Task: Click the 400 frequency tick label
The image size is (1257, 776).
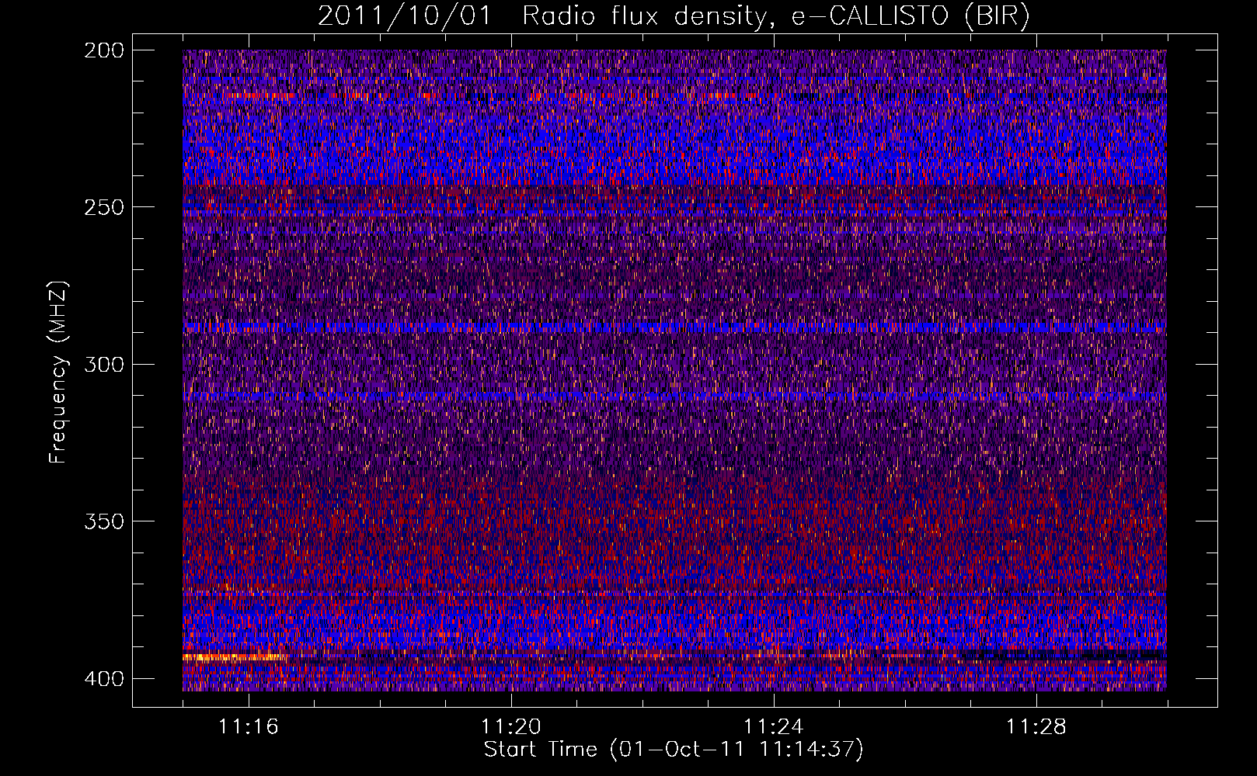Action: point(103,679)
